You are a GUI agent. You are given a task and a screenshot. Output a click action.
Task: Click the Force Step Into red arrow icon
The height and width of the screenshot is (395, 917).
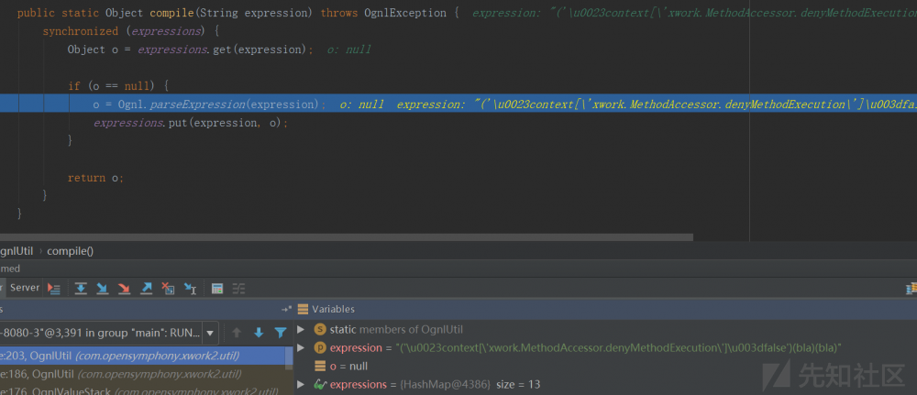coord(124,288)
